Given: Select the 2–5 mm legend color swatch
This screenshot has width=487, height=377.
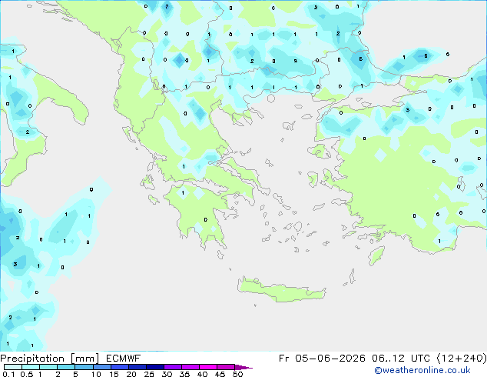Looking at the screenshot, I should (x=66, y=367).
